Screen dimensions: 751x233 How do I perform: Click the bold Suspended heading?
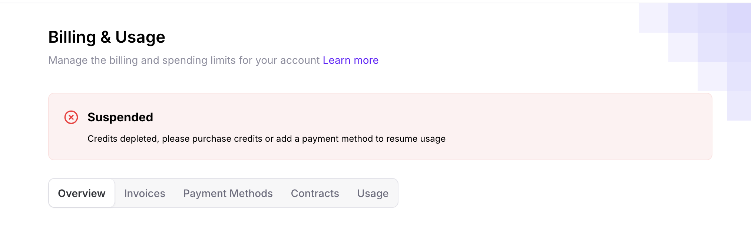point(120,117)
